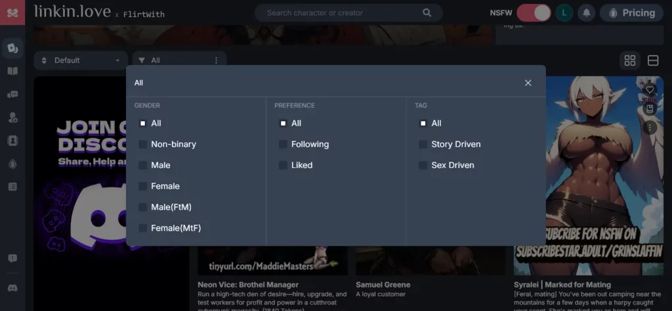
Task: Open the Syralei card's more options menu
Action: tap(650, 128)
